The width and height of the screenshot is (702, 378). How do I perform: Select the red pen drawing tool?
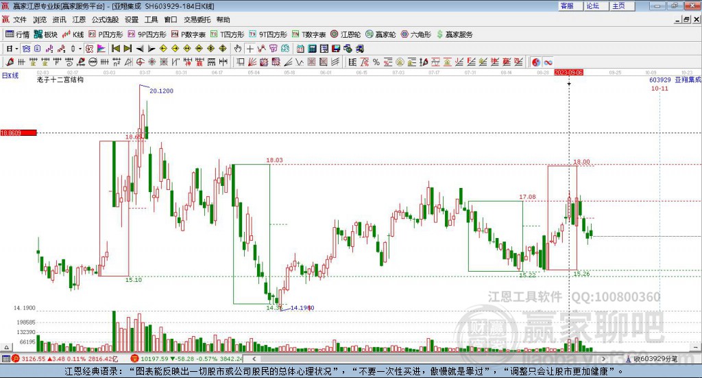coord(10,62)
